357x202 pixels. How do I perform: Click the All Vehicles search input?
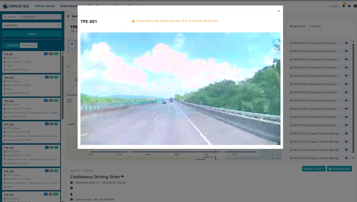(x=41, y=17)
